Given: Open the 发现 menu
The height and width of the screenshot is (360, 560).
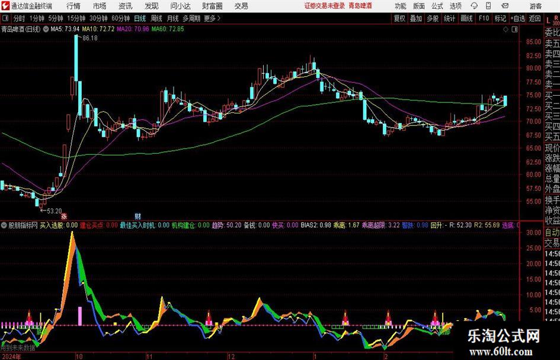Looking at the screenshot, I should click(x=152, y=6).
